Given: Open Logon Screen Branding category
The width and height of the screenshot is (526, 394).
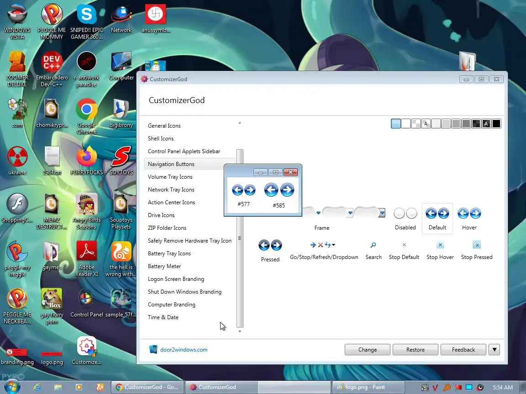Looking at the screenshot, I should pos(189,279).
